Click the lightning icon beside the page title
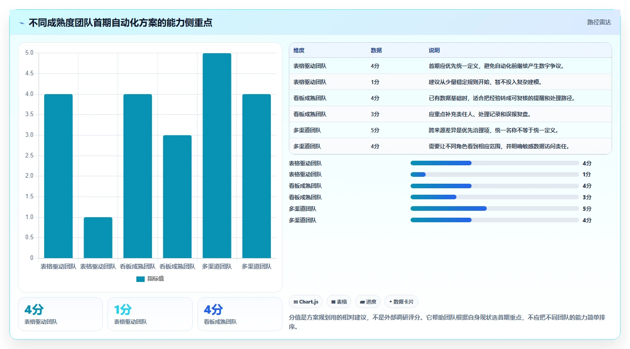Screen dimensions: 630x349 pos(22,23)
